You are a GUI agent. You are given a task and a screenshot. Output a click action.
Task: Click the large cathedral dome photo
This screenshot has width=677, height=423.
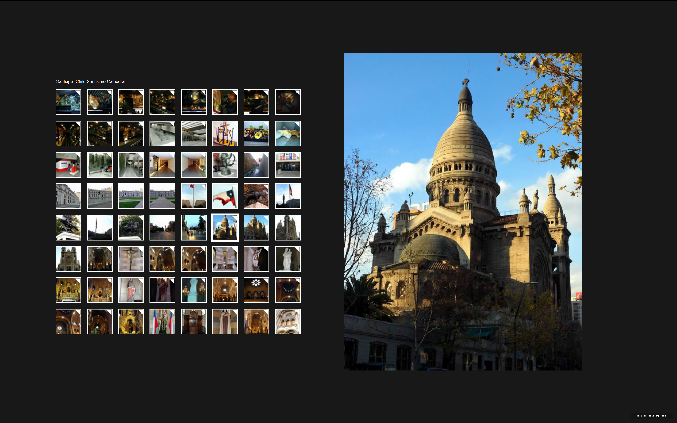point(463,212)
